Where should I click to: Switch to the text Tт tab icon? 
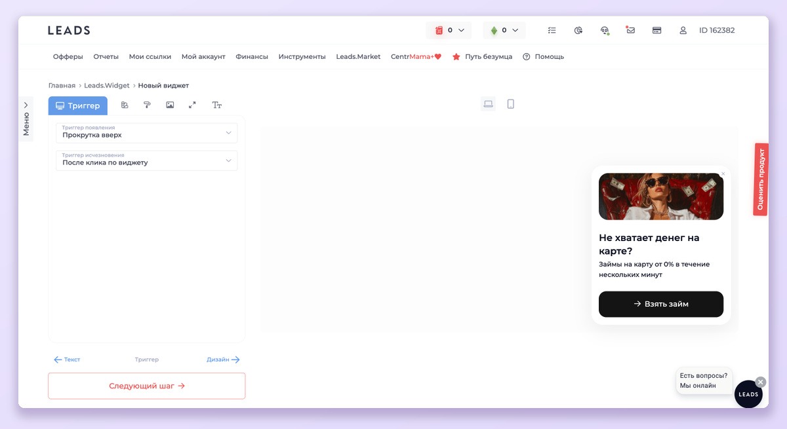(x=217, y=105)
